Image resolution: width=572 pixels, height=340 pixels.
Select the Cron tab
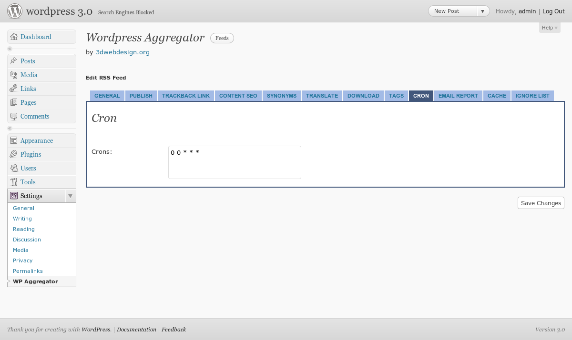421,96
